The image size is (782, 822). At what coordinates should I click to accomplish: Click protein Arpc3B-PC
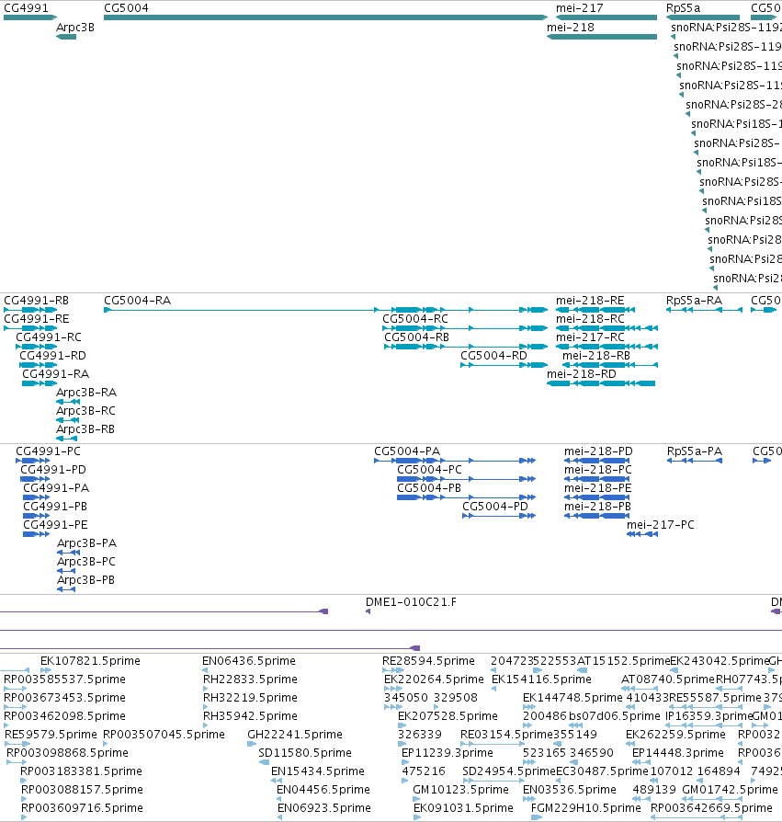pyautogui.click(x=85, y=561)
